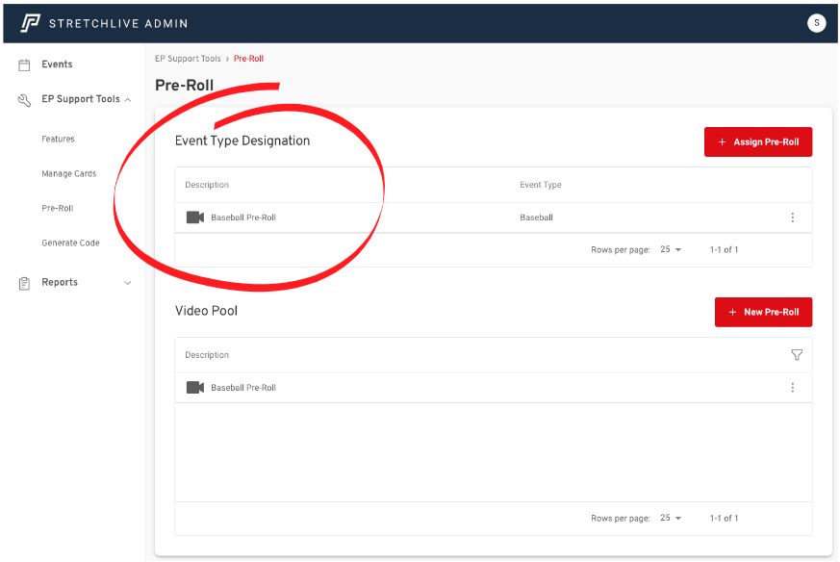
Task: Collapse the EP Support Tools section
Action: (128, 99)
